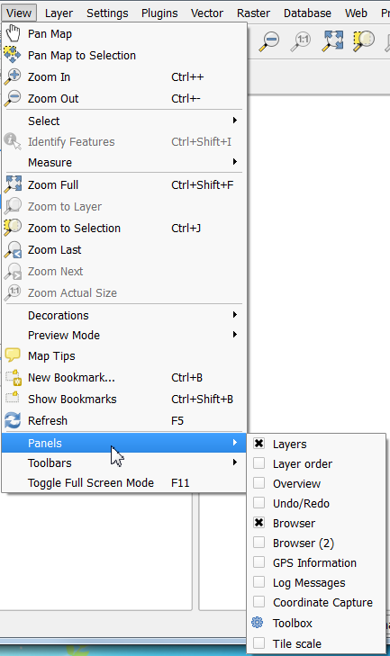The height and width of the screenshot is (656, 390).
Task: Check the Log Messages panel box
Action: pyautogui.click(x=258, y=582)
